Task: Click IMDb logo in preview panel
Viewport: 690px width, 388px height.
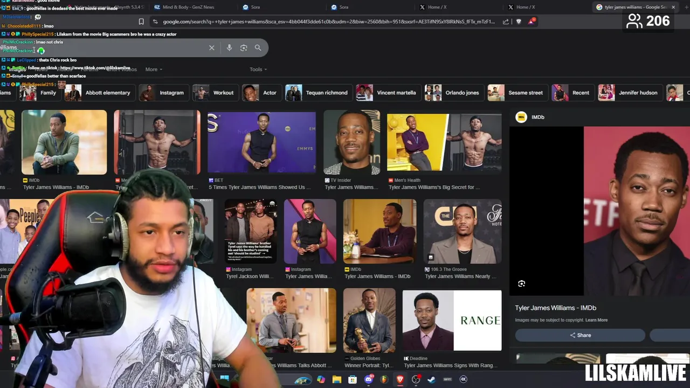Action: click(x=521, y=117)
